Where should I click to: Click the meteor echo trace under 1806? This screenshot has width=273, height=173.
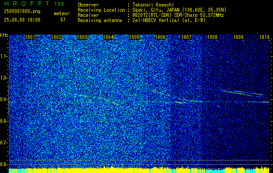[x=160, y=93]
